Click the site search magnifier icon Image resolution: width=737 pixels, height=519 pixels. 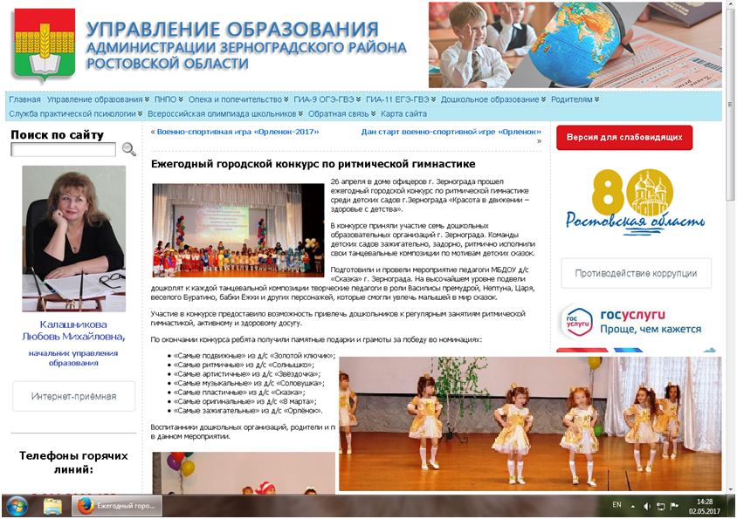pyautogui.click(x=128, y=149)
